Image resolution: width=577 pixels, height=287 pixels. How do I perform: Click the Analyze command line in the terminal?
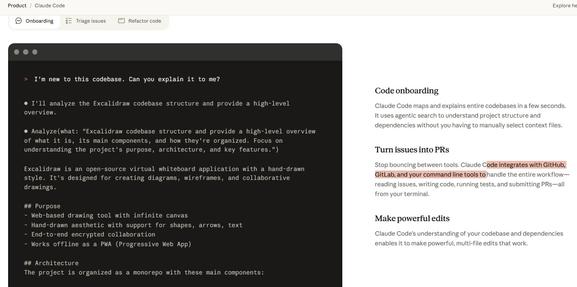point(170,141)
